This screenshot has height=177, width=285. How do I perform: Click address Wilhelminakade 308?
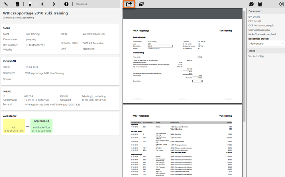click(94, 34)
